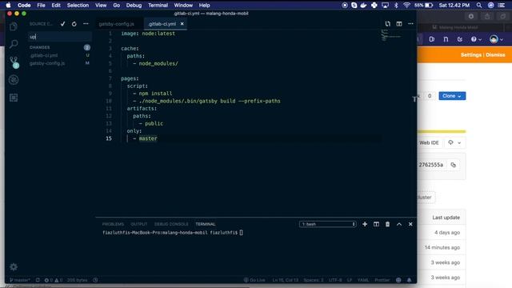
Task: Click Settings link in orange banner
Action: coord(471,55)
